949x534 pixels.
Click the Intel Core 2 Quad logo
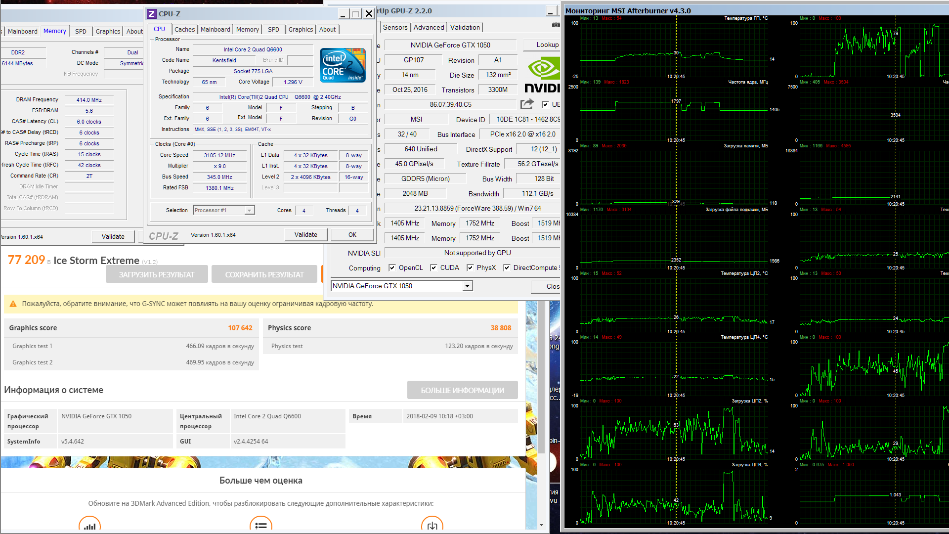(x=343, y=65)
